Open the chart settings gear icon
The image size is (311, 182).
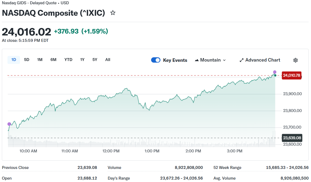pos(295,60)
